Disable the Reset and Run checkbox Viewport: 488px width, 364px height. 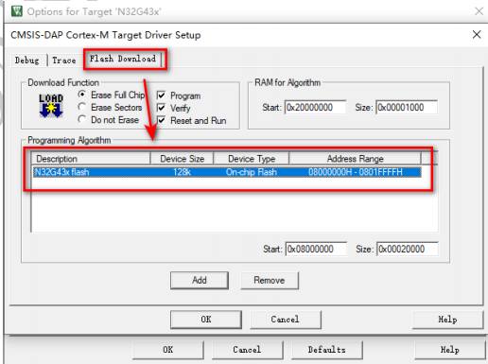coord(161,120)
